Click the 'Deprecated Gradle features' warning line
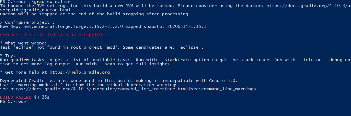351x116 pixels. point(118,81)
